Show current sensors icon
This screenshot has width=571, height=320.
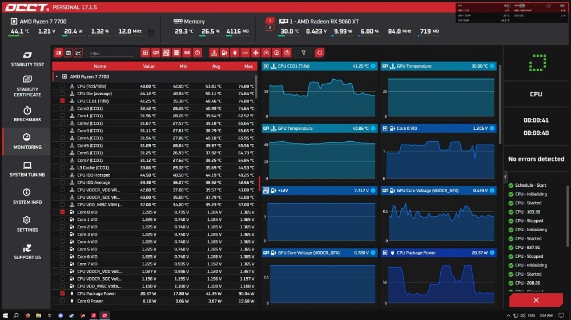pyautogui.click(x=245, y=53)
